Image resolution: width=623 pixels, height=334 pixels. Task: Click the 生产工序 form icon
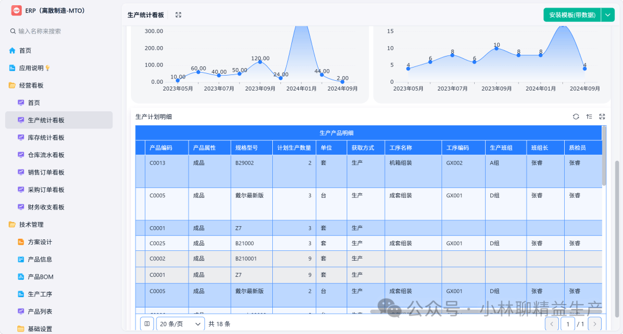point(21,294)
